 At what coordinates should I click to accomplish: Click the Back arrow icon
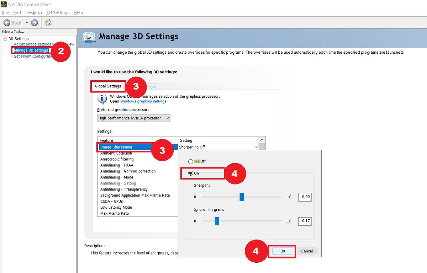pos(7,22)
